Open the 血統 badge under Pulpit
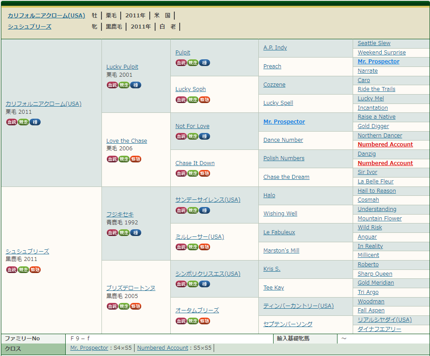Viewport: 430px width, 356px height. tap(181, 62)
